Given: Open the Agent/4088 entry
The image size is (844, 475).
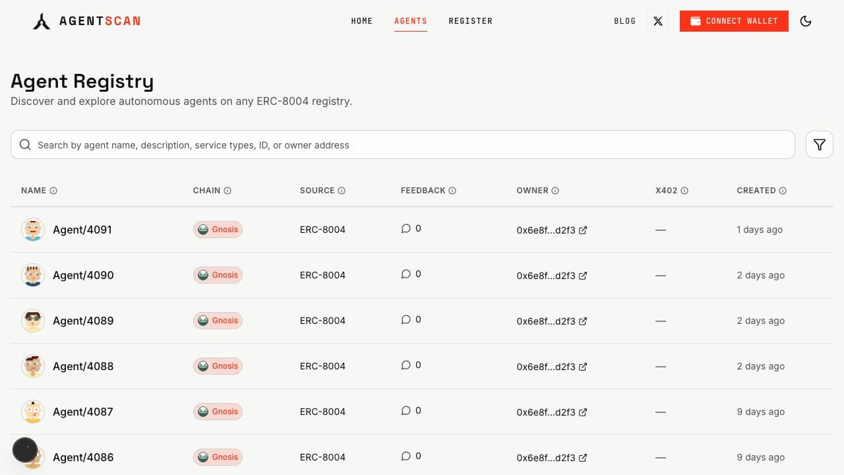Looking at the screenshot, I should [83, 366].
